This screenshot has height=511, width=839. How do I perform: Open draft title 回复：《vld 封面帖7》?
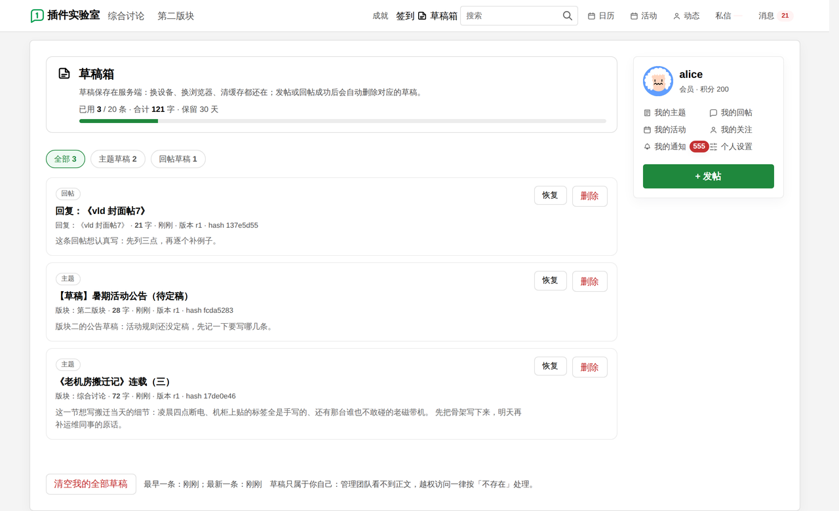[101, 211]
